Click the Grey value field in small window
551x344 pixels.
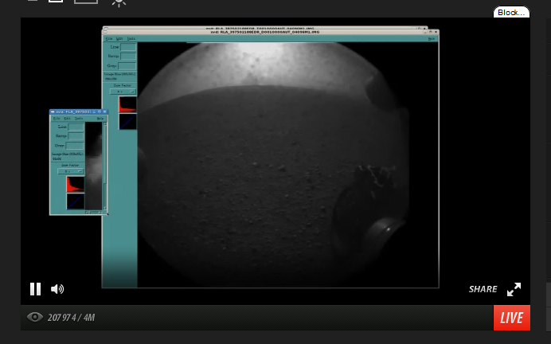76,146
